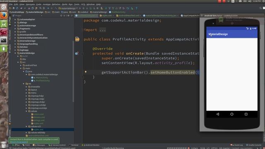The image size is (265, 149).
Task: Click the Open folder toolbar icon
Action: (10, 8)
